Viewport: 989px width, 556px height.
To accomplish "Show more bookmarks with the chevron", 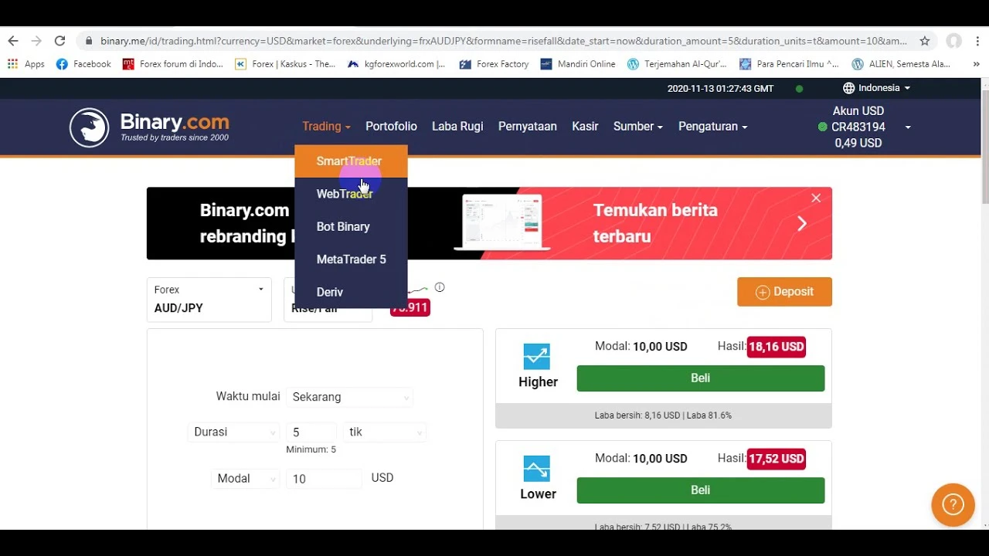I will (x=976, y=64).
